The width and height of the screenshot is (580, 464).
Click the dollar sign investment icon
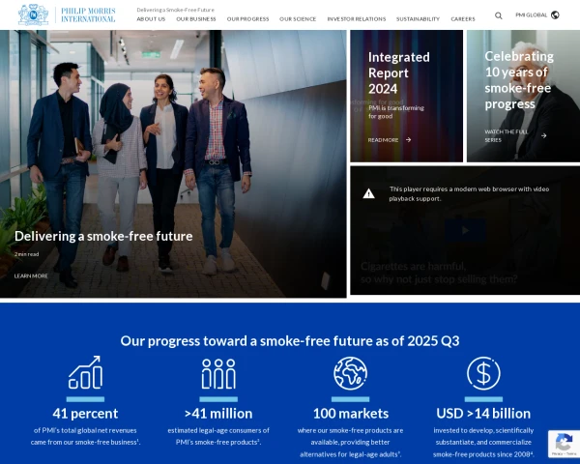(x=482, y=373)
